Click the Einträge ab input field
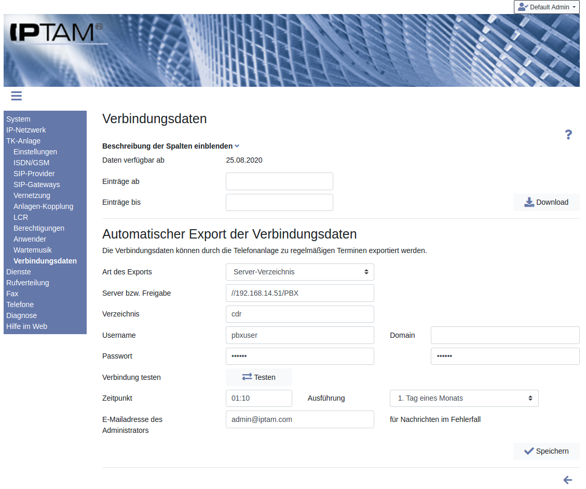The height and width of the screenshot is (489, 586). coord(279,181)
